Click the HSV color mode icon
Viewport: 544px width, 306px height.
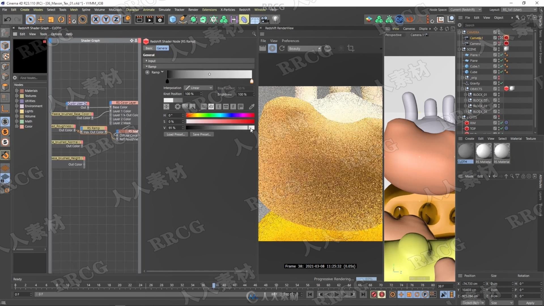coord(211,107)
